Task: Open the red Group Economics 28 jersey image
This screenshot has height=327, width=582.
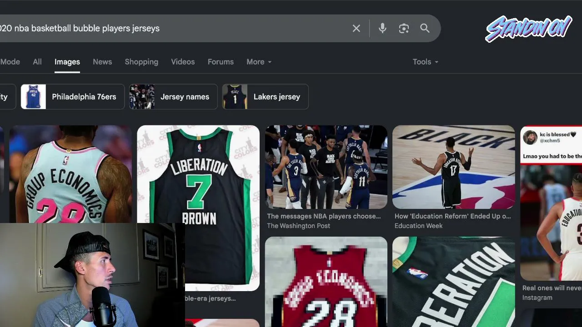Action: coord(326,282)
